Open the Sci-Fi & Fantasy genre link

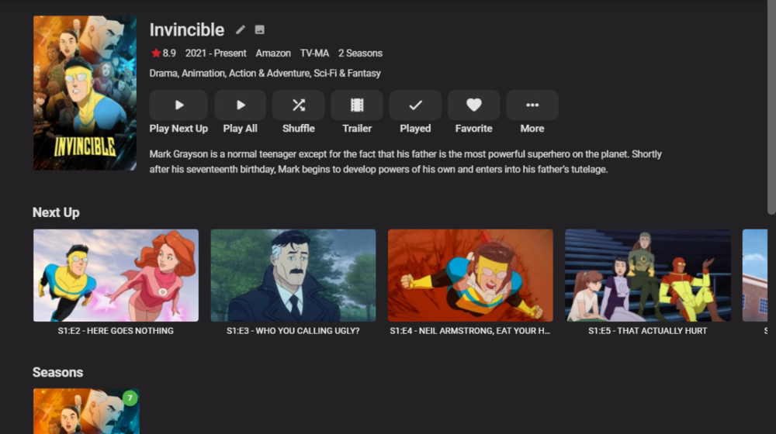(348, 73)
